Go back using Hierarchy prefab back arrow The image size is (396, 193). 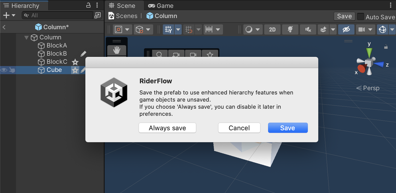tap(4, 27)
